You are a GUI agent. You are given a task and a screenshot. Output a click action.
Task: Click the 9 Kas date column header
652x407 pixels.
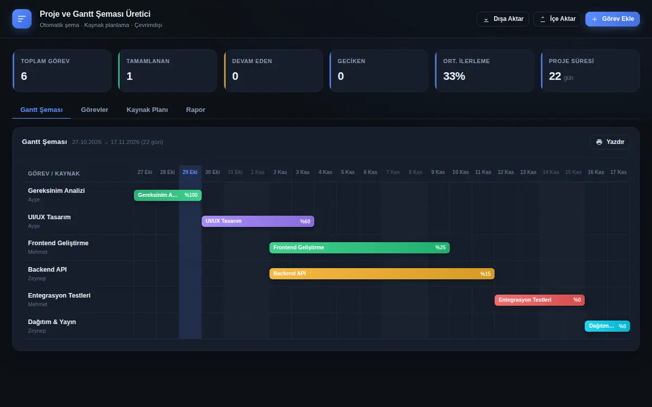click(438, 172)
